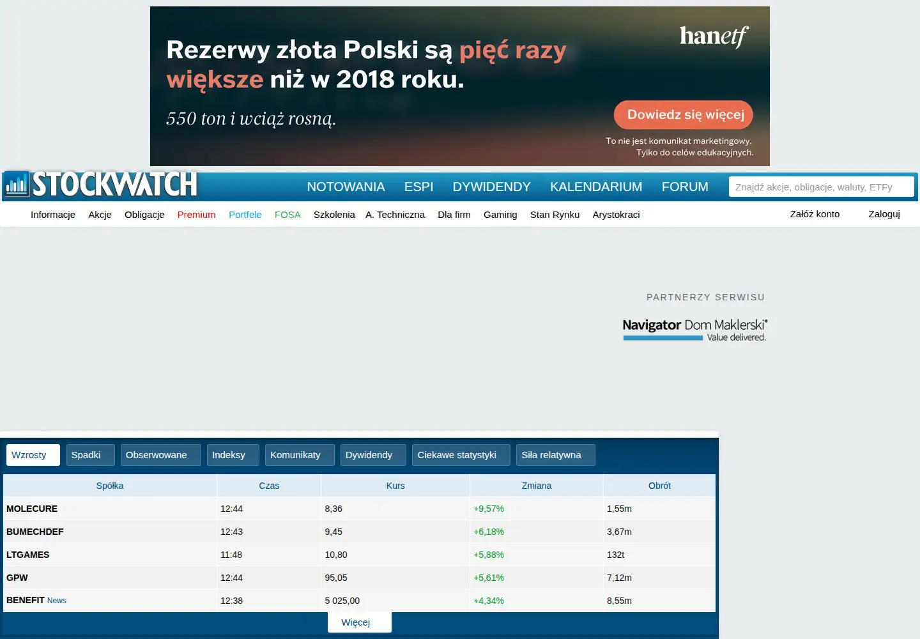Open Obligacje link
Viewport: 920px width, 639px height.
pyautogui.click(x=144, y=215)
